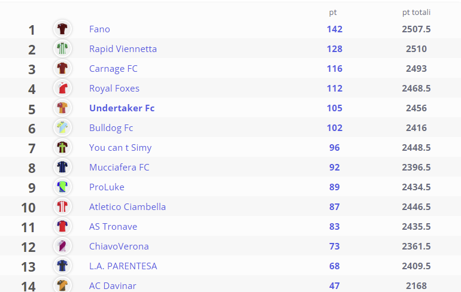Click AS Tronave's red and blue jersey icon
The image size is (461, 292).
[62, 226]
